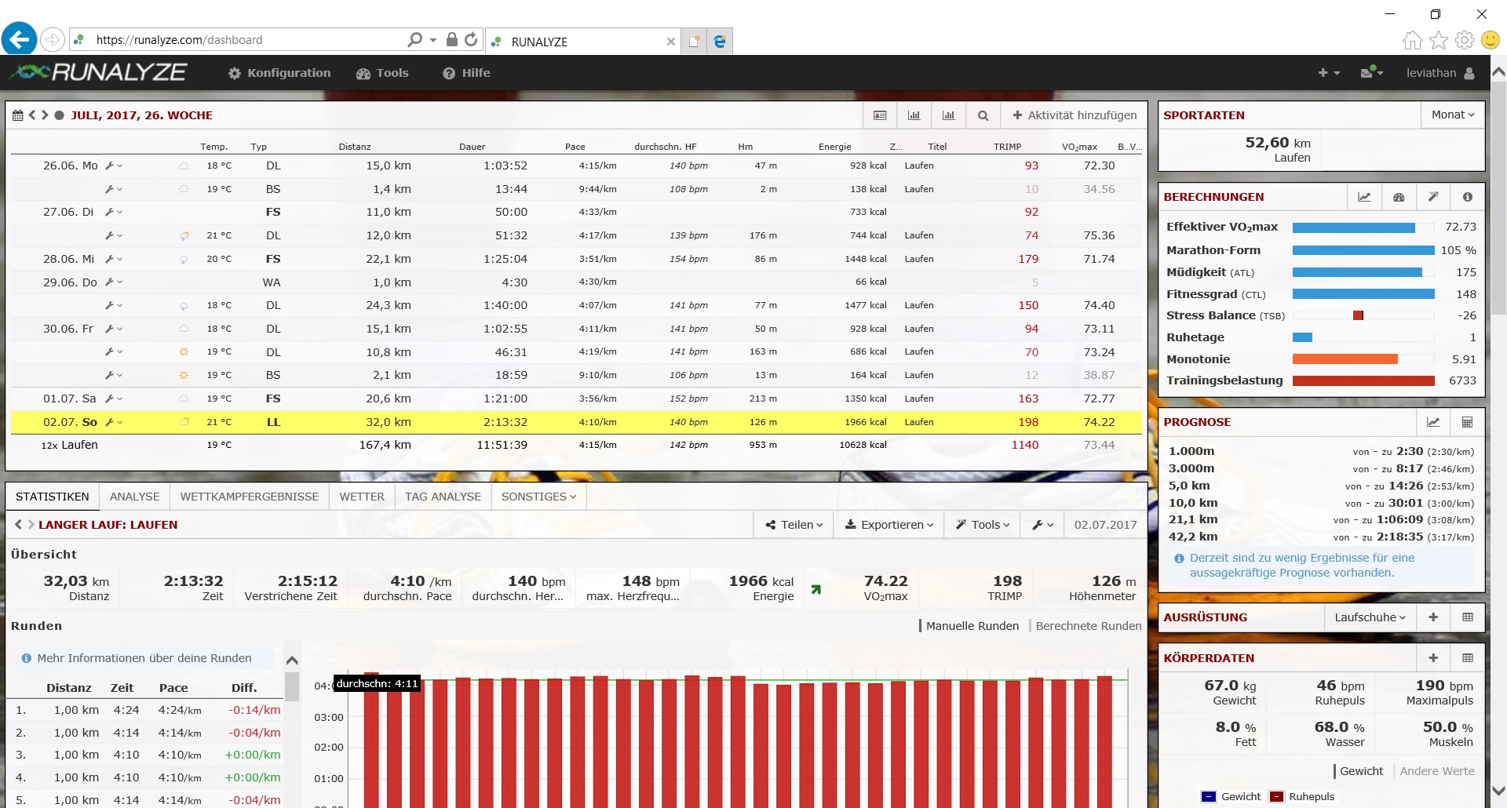Select Manuelle Runden view
The image size is (1507, 808).
tap(972, 626)
